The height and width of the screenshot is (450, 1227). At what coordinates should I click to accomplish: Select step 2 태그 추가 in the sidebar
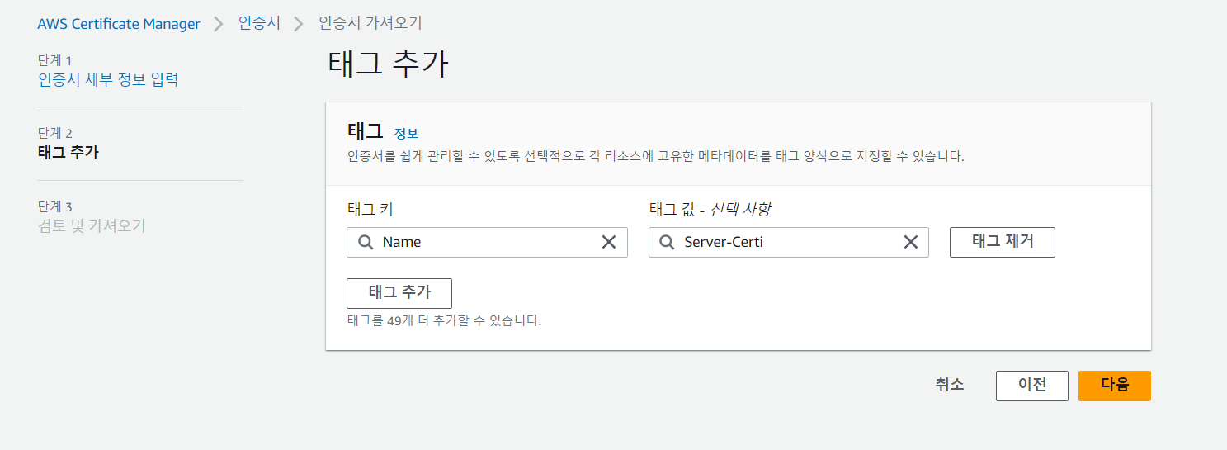(68, 153)
